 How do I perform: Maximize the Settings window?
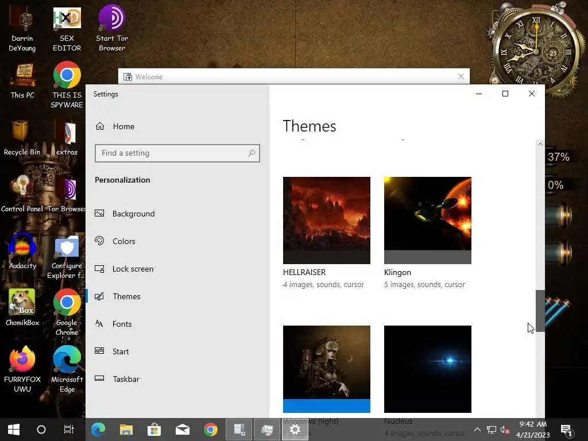[505, 94]
